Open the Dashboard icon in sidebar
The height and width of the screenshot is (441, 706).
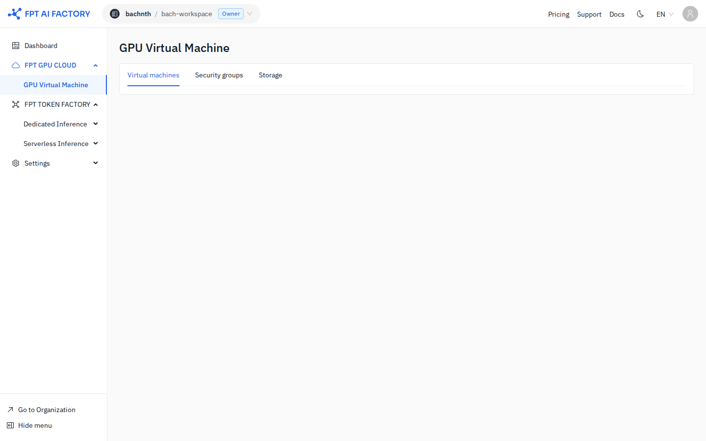(x=16, y=46)
